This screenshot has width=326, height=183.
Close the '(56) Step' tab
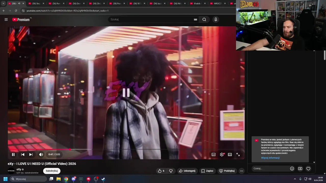[x=43, y=4]
